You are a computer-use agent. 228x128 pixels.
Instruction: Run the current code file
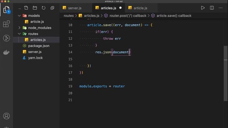click(203, 8)
